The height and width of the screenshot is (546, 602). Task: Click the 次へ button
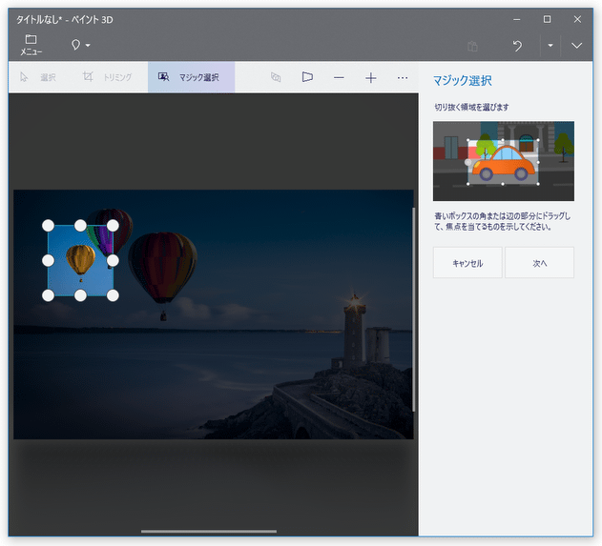click(x=539, y=263)
